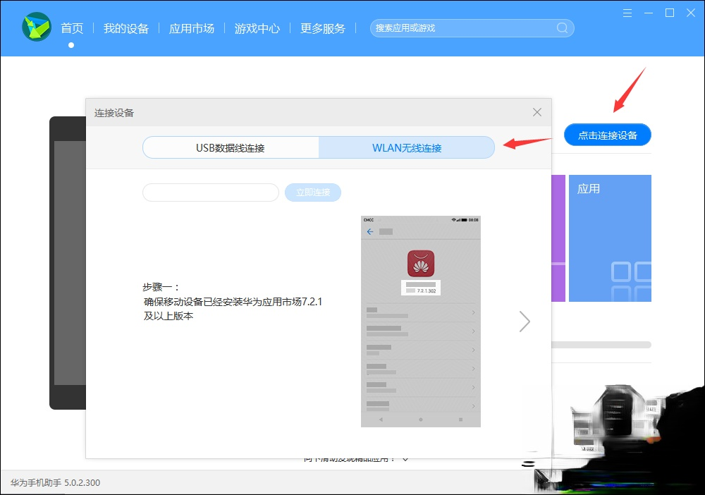This screenshot has width=705, height=495.
Task: Switch to the WLAN无线连接 tab
Action: tap(407, 147)
